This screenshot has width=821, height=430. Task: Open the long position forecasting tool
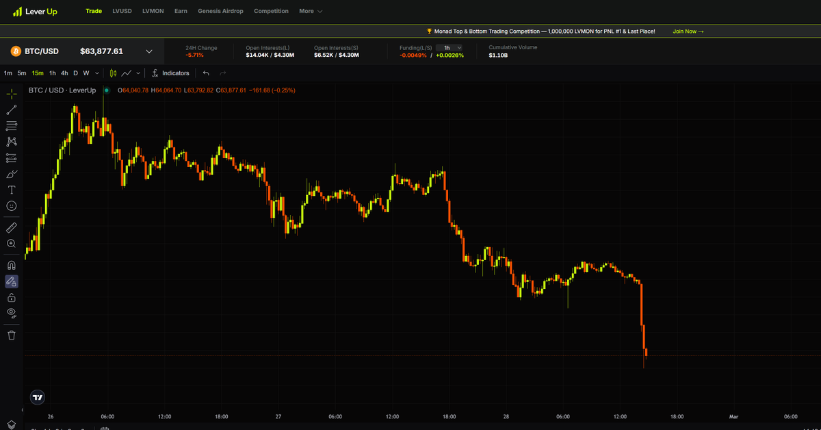[12, 158]
